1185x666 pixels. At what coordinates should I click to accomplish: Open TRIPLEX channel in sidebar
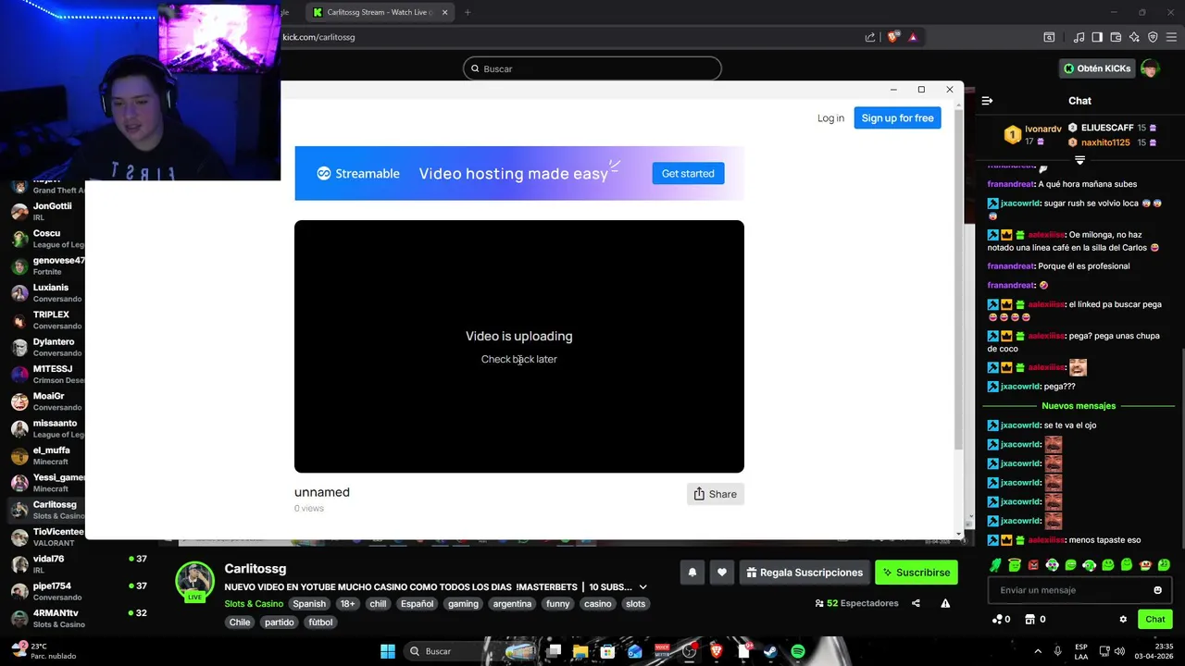coord(46,320)
